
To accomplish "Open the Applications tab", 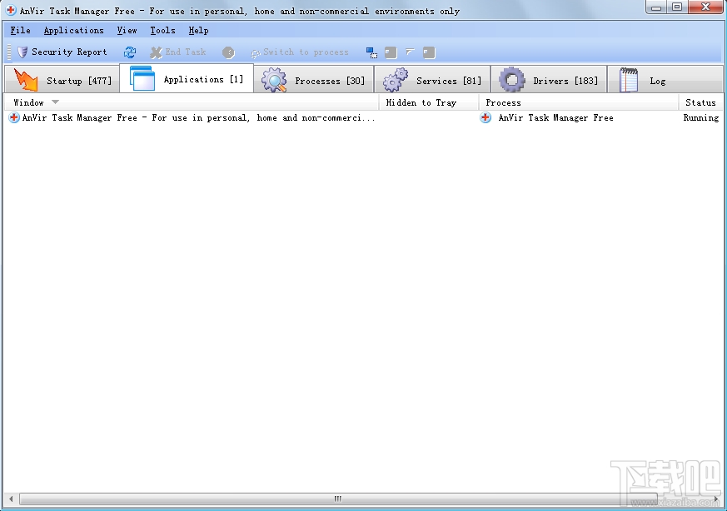I will [185, 79].
